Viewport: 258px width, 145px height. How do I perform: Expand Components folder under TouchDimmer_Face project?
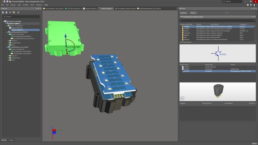coord(8,58)
